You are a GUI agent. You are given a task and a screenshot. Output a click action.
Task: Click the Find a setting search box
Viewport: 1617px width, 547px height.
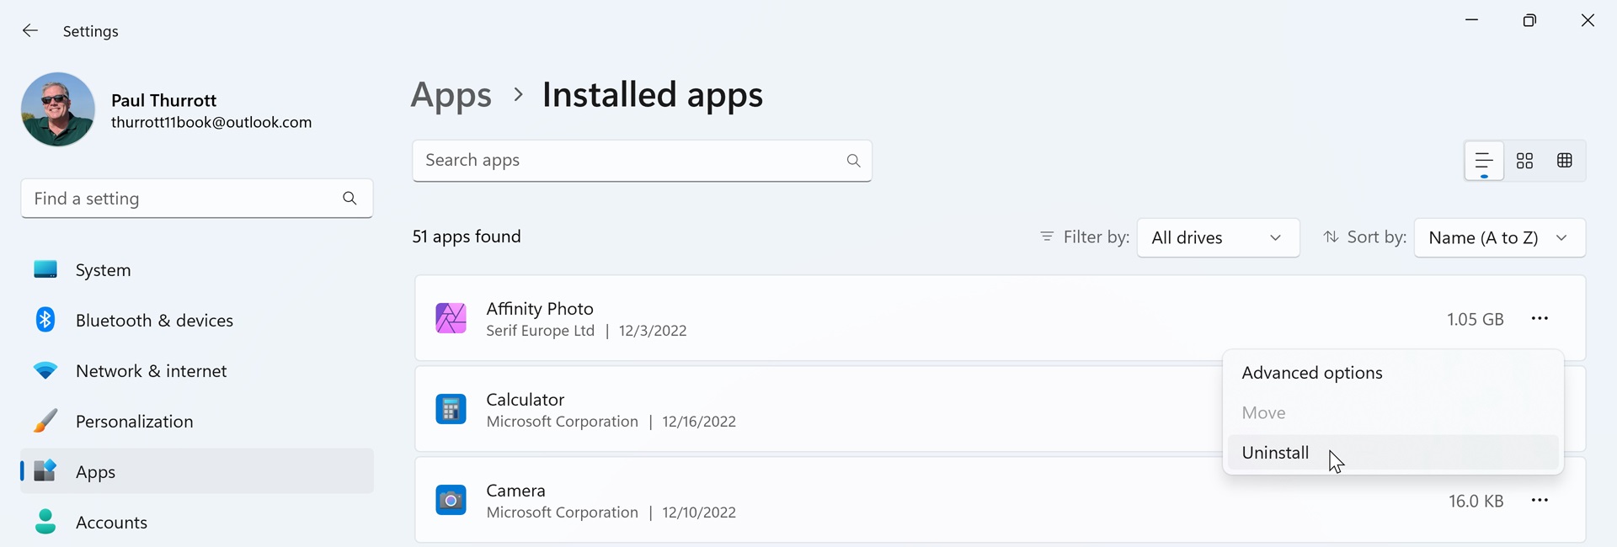point(181,199)
